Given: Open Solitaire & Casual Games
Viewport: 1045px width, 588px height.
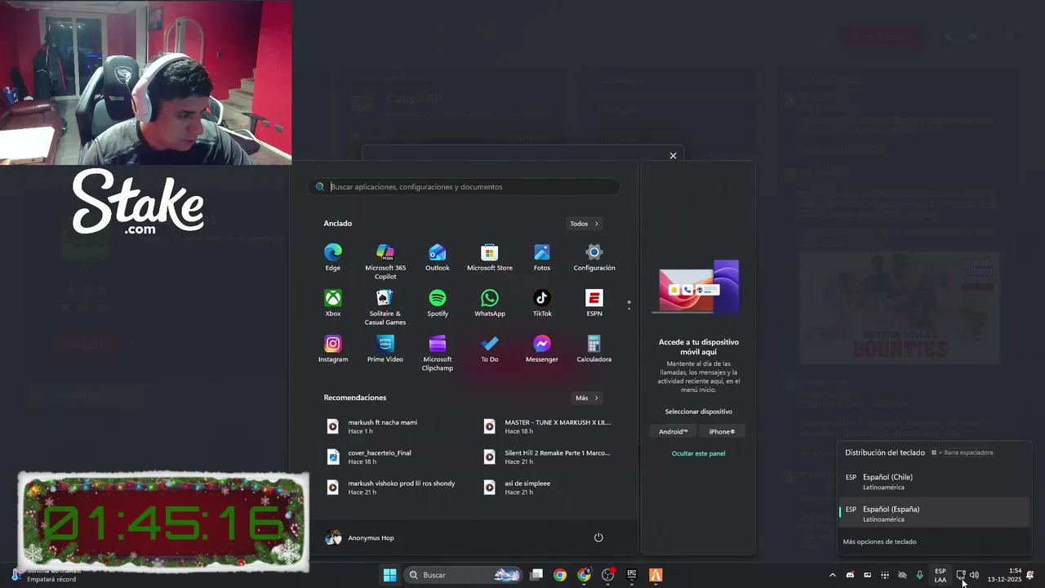Looking at the screenshot, I should 385,306.
